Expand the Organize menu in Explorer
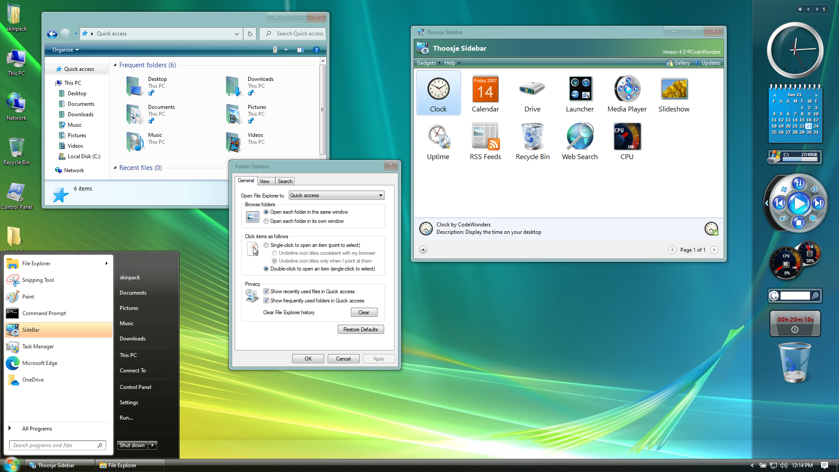Viewport: 839px width, 472px height. (65, 50)
